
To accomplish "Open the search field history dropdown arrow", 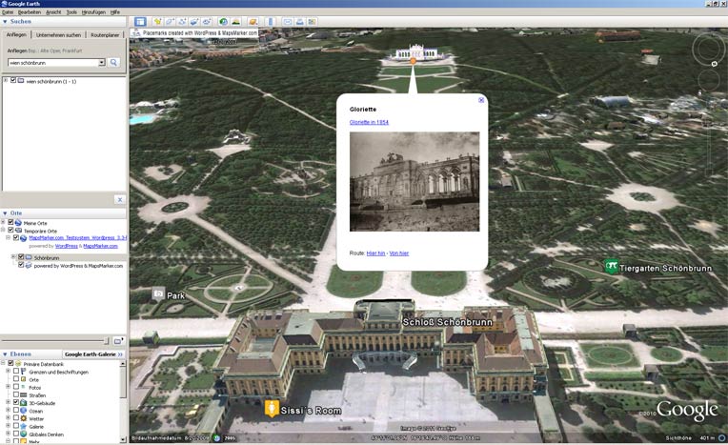I will [x=102, y=62].
